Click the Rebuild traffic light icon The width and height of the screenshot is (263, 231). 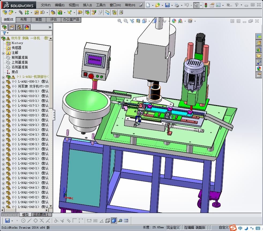206,5
